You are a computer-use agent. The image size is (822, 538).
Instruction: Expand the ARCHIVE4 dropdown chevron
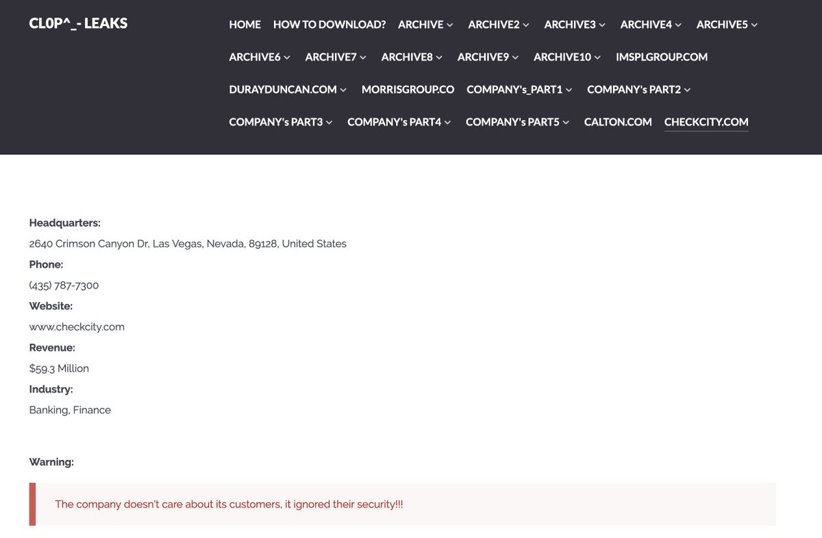678,25
